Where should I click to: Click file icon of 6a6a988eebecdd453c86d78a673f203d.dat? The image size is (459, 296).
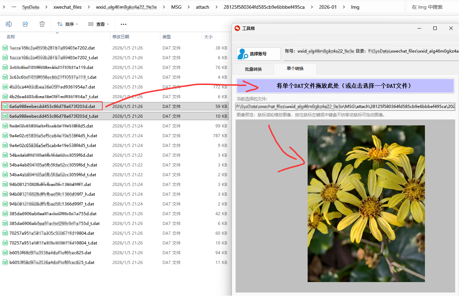5,106
